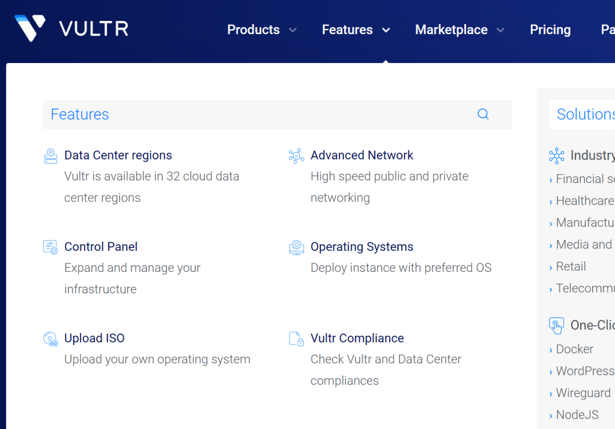
Task: Click the Advanced Network icon
Action: 297,156
